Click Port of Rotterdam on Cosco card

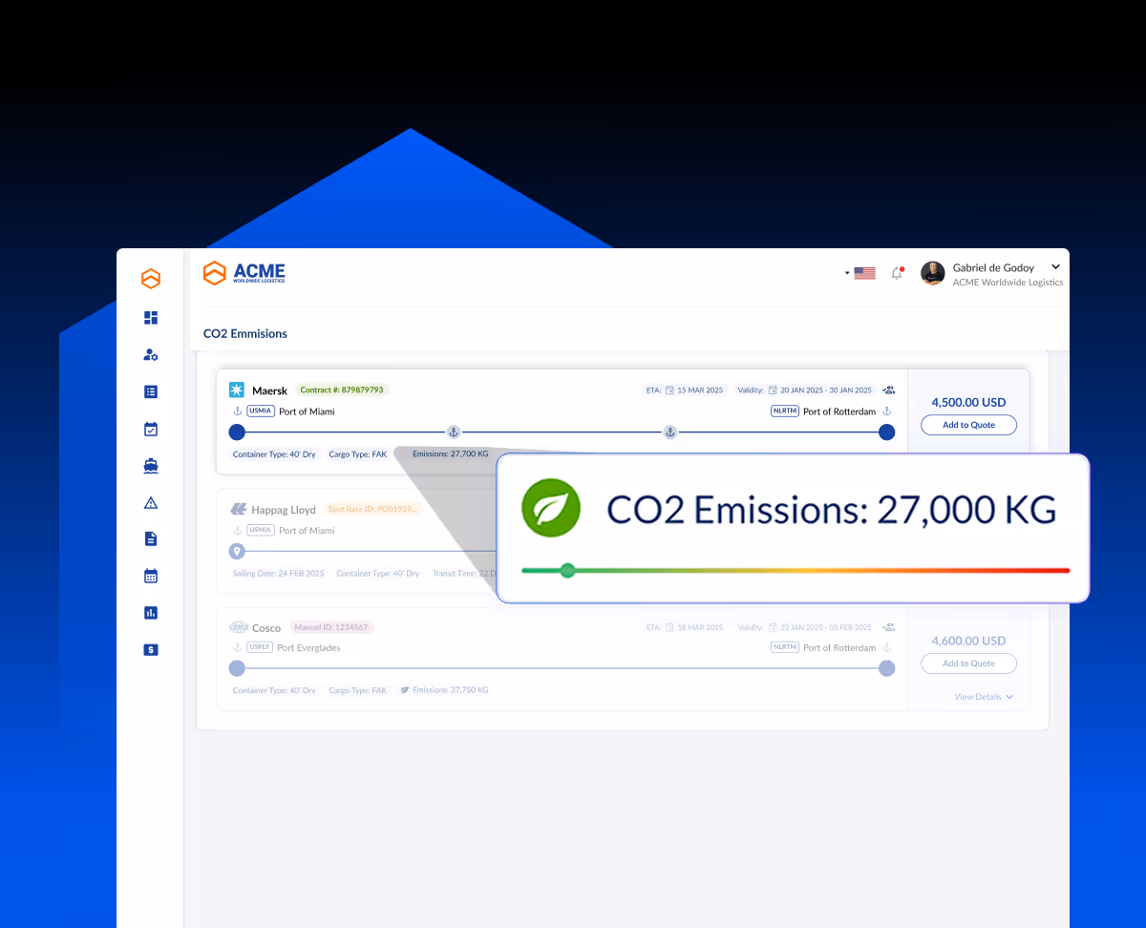tap(839, 647)
